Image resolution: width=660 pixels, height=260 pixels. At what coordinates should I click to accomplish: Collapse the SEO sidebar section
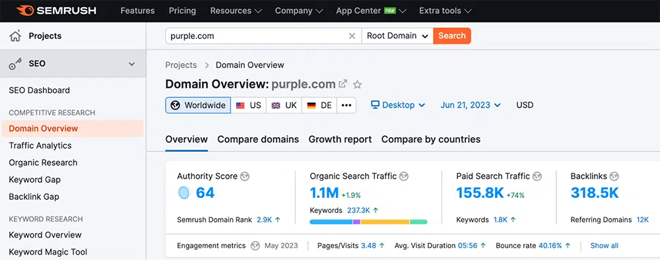tap(132, 64)
